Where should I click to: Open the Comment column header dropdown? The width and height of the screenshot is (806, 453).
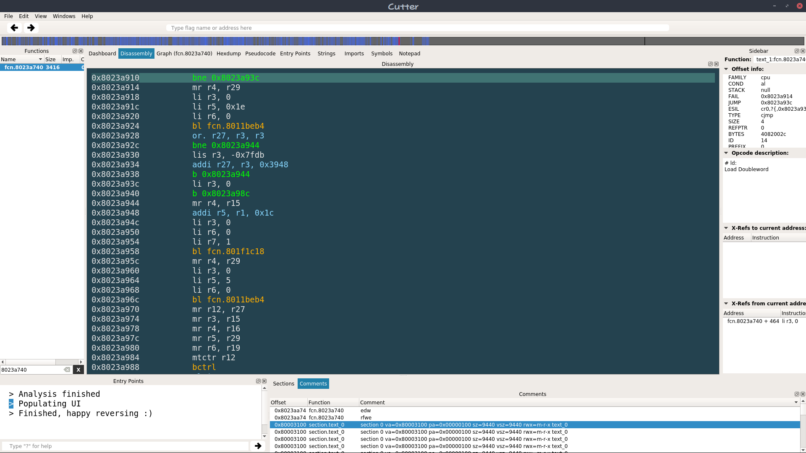click(796, 403)
